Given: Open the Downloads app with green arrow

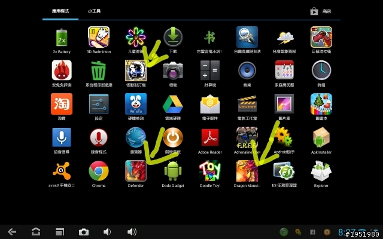Looking at the screenshot, I should tap(173, 37).
